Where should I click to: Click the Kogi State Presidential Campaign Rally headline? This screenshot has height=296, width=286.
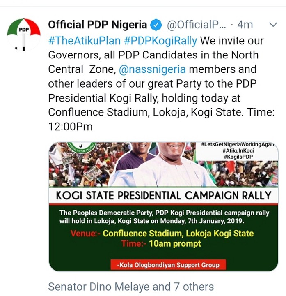click(163, 195)
